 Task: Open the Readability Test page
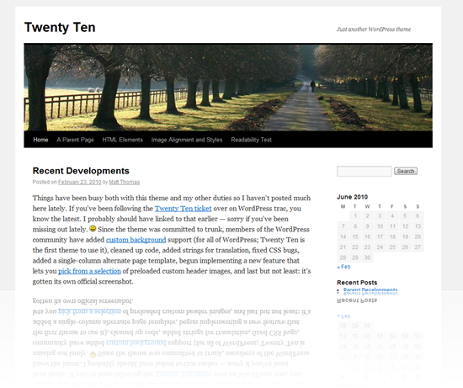coord(252,140)
